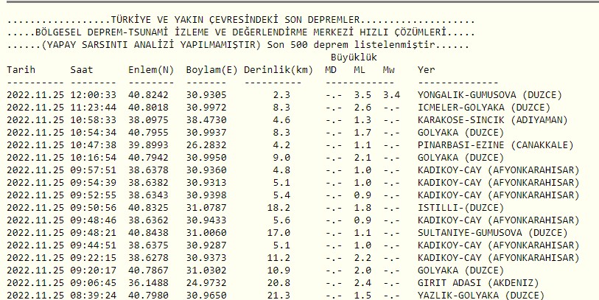The image size is (599, 300).
Task: Click the 'Büyüklük' heading text
Action: pos(354,57)
